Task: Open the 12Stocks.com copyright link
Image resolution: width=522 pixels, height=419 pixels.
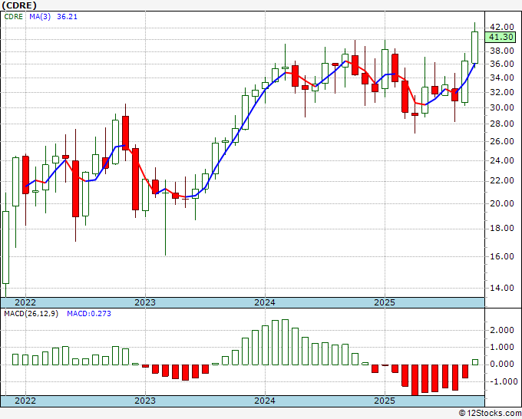Action: click(490, 414)
